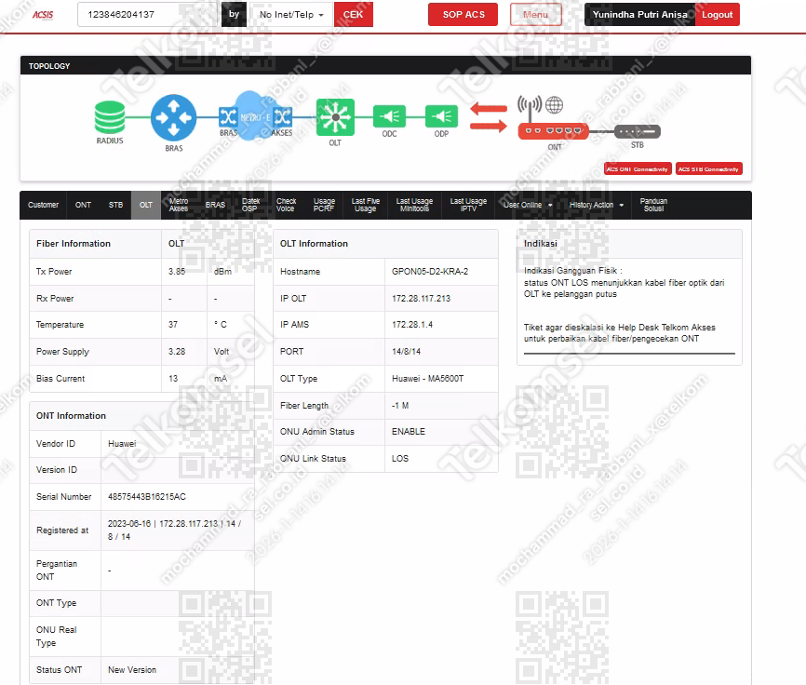Open the Last Usage Minitools tab
This screenshot has width=806, height=685.
(414, 205)
